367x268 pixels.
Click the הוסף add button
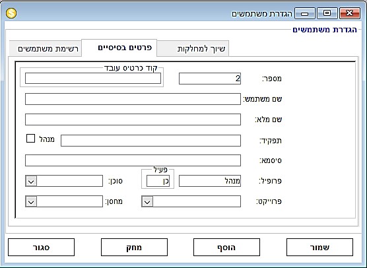[226, 247]
